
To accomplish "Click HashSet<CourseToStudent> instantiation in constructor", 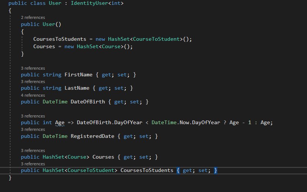I will point(150,39).
